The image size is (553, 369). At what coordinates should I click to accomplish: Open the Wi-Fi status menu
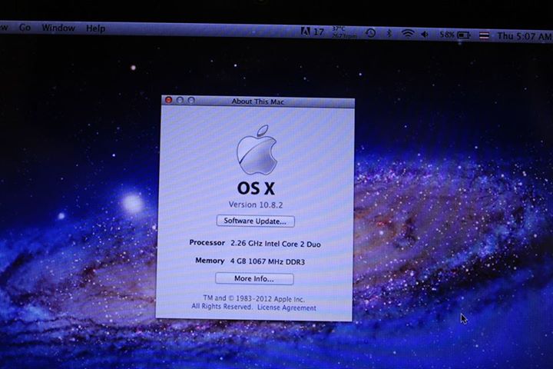(408, 34)
